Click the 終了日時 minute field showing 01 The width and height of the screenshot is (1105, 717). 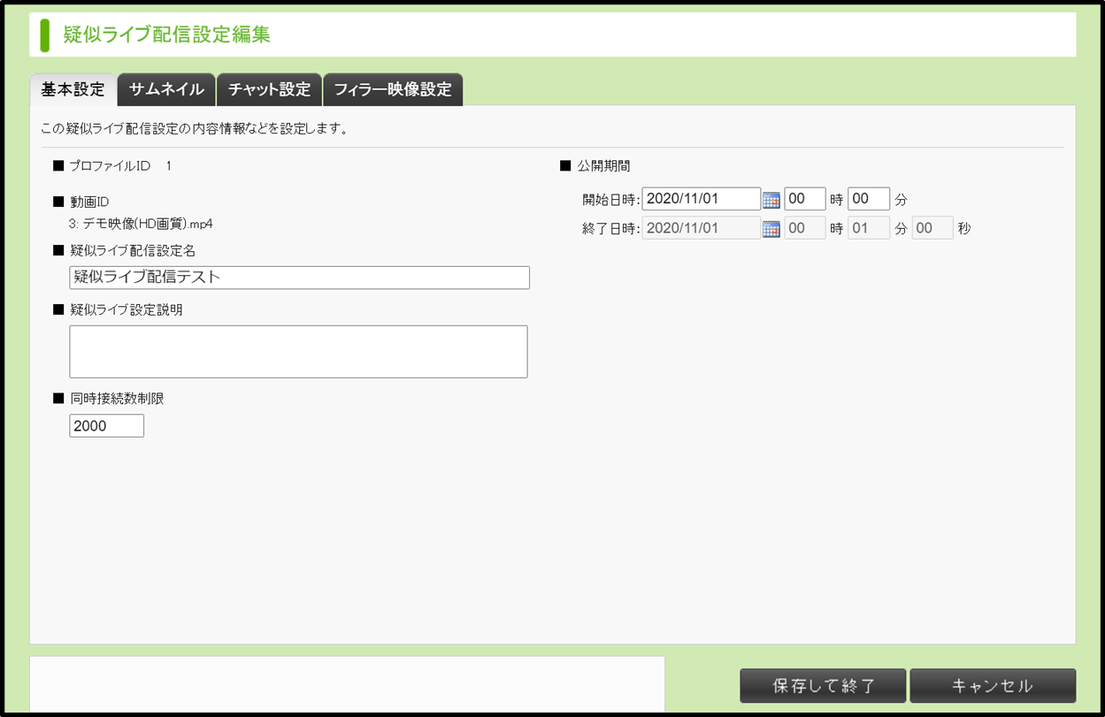pyautogui.click(x=869, y=228)
